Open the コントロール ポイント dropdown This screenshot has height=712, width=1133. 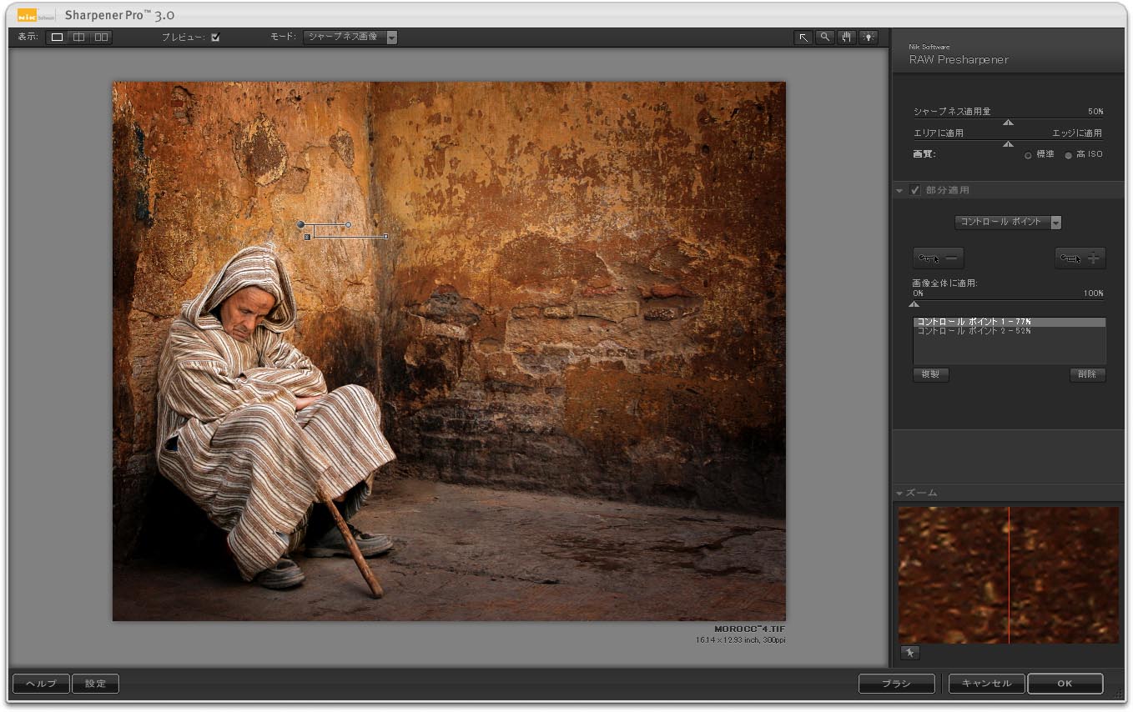1008,223
